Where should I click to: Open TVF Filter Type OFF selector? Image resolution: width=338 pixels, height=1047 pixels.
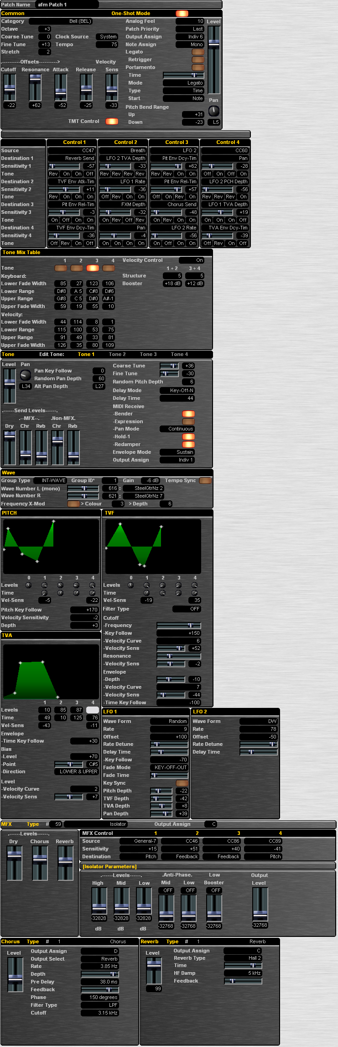pyautogui.click(x=187, y=609)
